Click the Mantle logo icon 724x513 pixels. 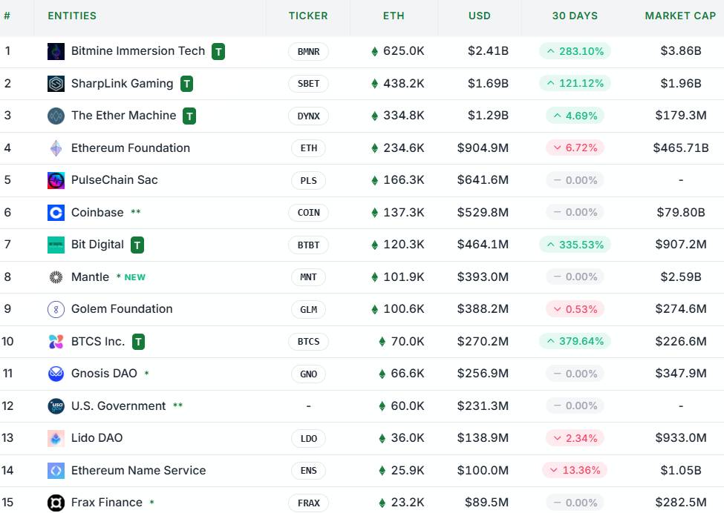point(56,277)
